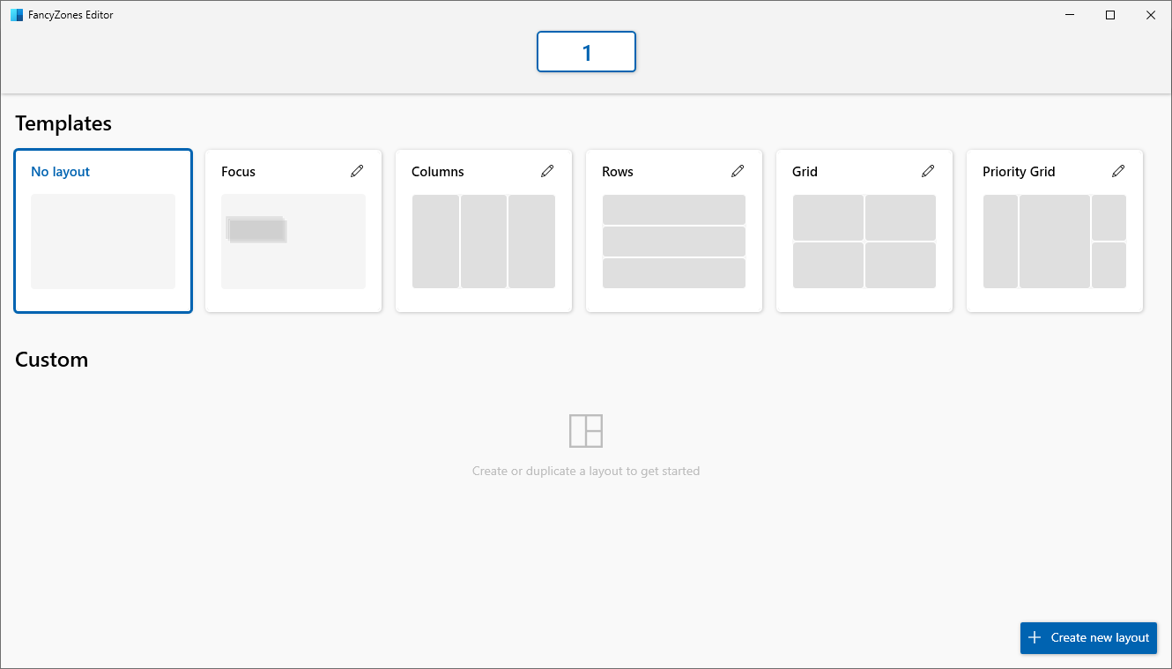Click the Create new layout button
The height and width of the screenshot is (669, 1172).
click(x=1088, y=637)
